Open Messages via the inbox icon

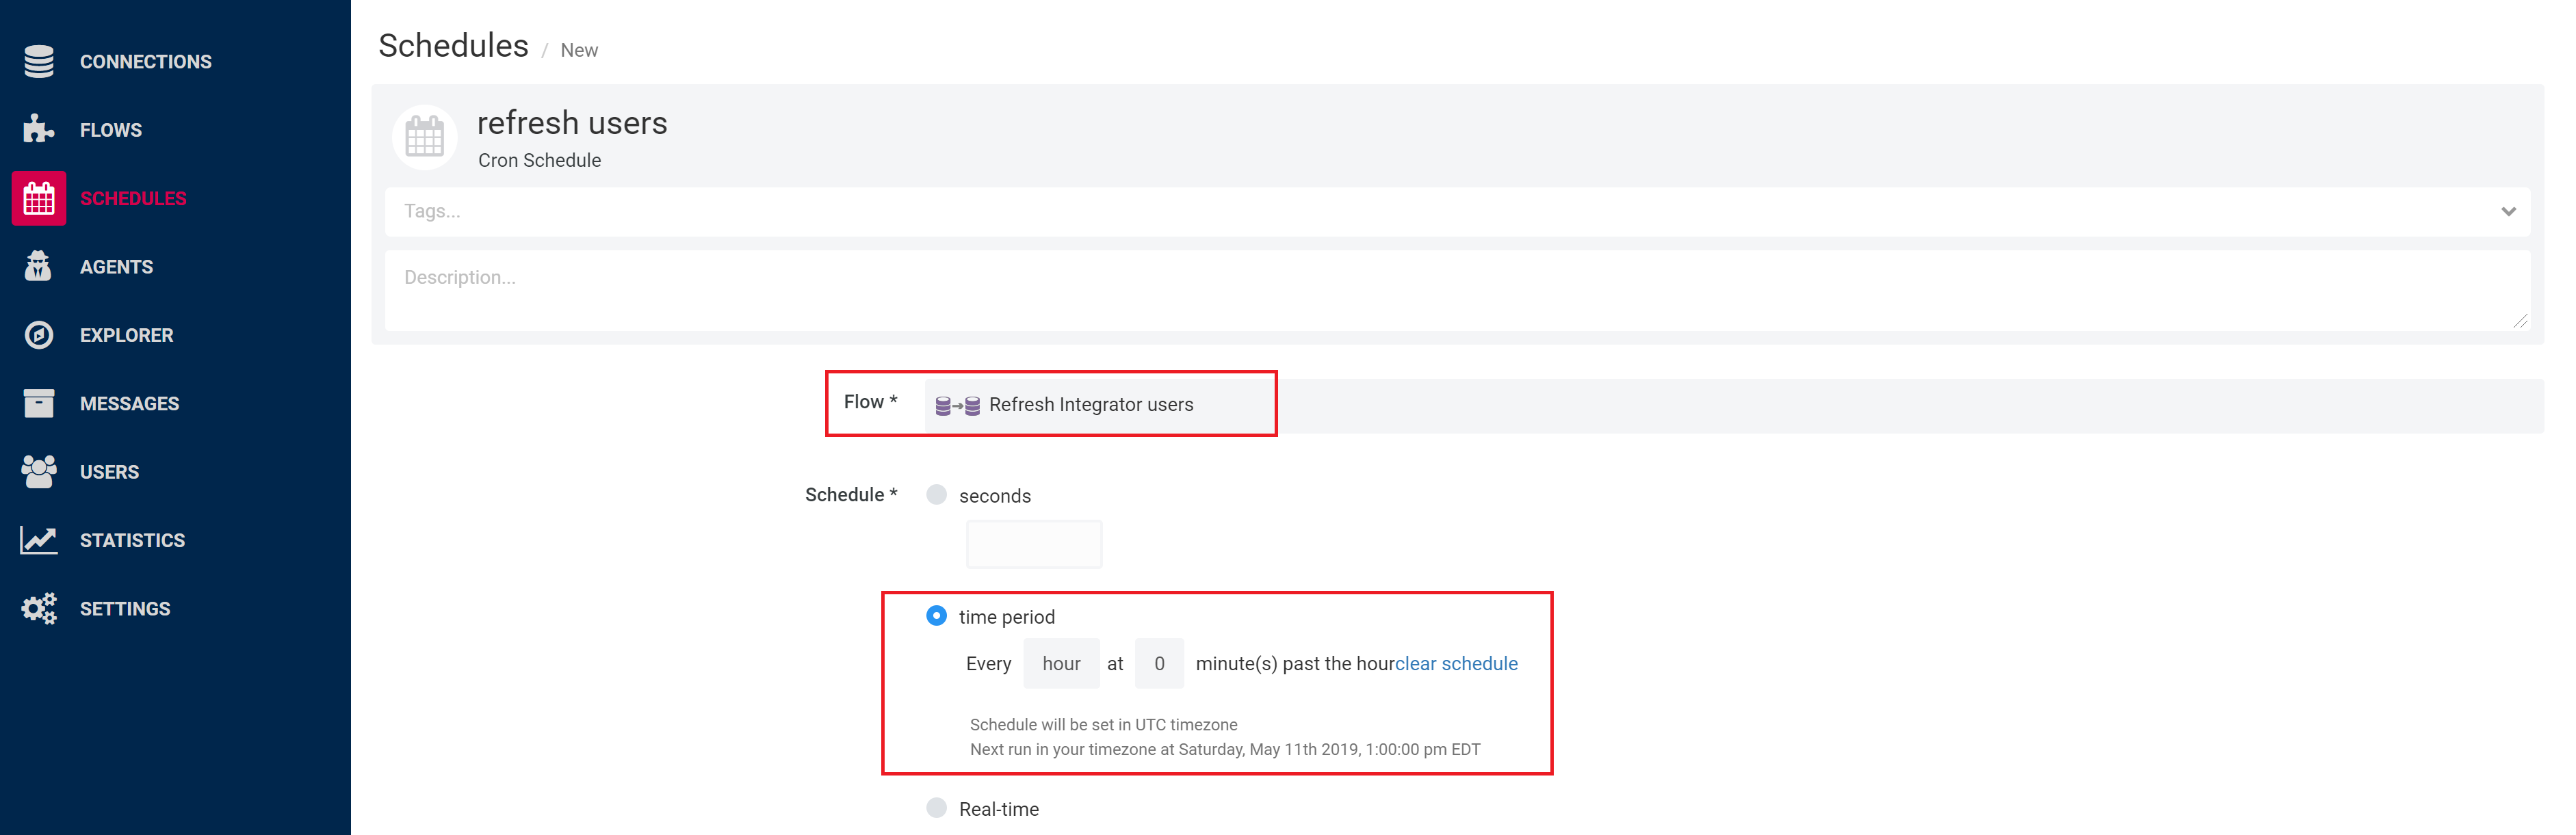[38, 403]
